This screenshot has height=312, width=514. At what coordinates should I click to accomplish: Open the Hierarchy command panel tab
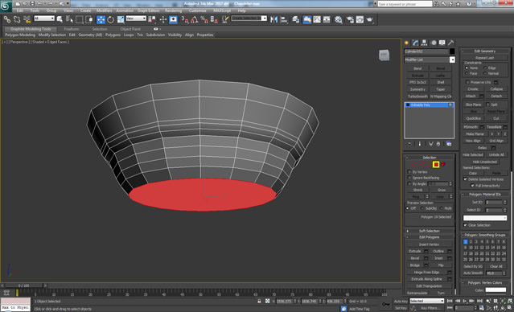pos(424,43)
